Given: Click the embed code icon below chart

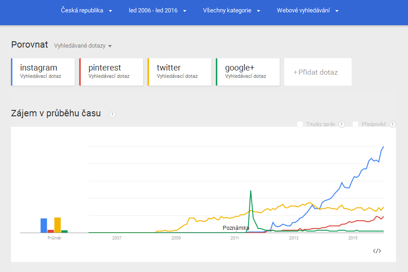Looking at the screenshot, I should pyautogui.click(x=377, y=250).
